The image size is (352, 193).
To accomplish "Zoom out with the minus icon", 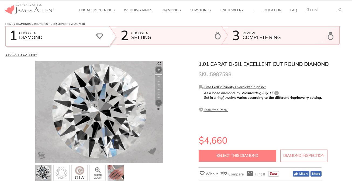I will pos(159,103).
